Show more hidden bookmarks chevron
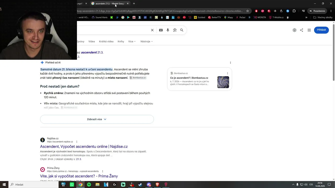This screenshot has height=188, width=335. point(306,17)
